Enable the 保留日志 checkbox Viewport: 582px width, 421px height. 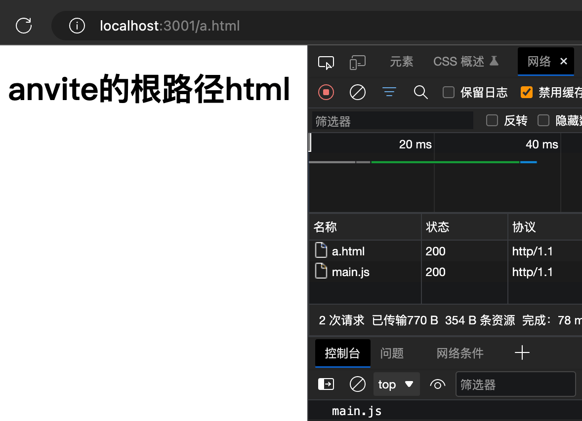coord(449,92)
